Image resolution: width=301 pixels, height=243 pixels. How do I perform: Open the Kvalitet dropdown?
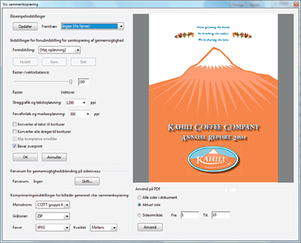click(104, 228)
